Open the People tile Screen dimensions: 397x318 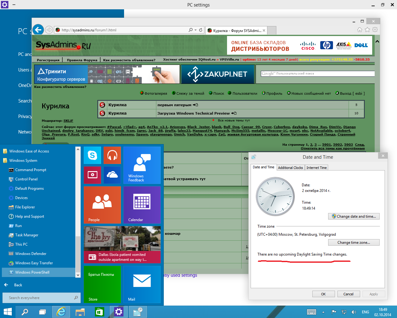pos(102,205)
